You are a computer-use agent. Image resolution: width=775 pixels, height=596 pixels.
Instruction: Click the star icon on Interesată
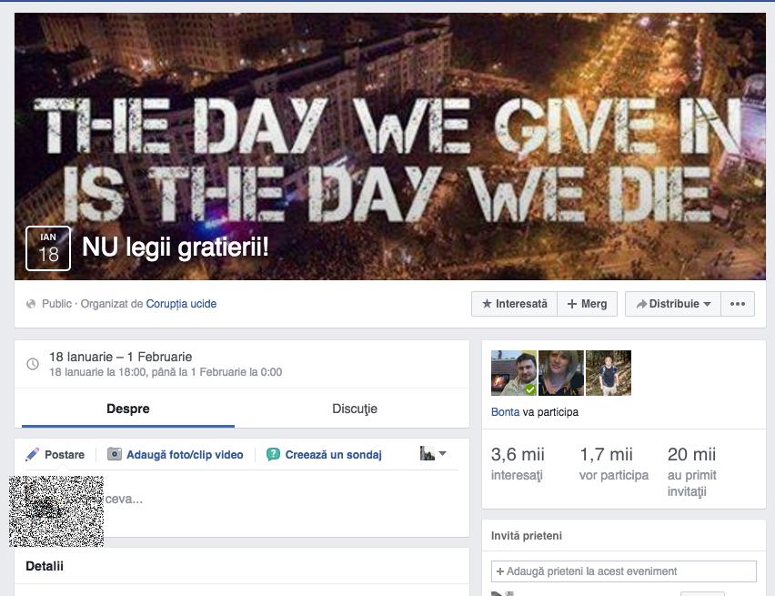(487, 304)
